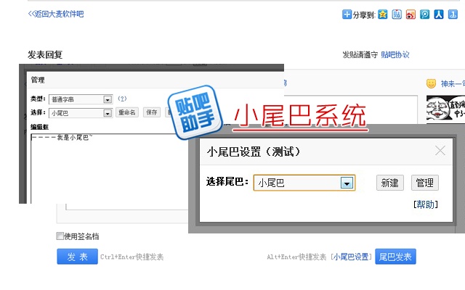Open the 选择 dropdown in 管理 panel
Viewport: 465px width, 290px height.
[x=108, y=112]
